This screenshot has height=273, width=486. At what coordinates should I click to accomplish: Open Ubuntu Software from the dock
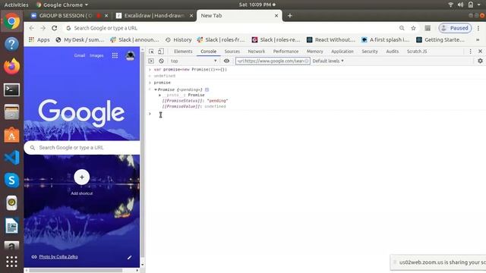coord(12,135)
